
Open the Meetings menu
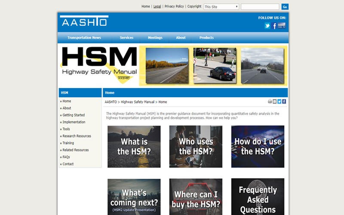pyautogui.click(x=155, y=37)
